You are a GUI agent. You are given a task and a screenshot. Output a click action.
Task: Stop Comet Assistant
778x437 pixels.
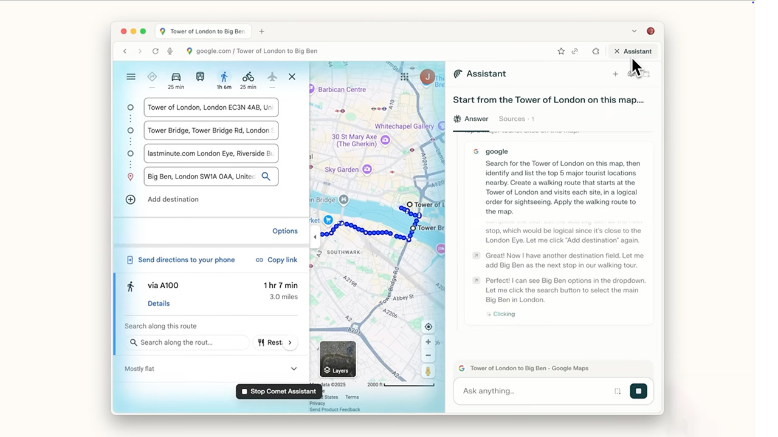[x=278, y=391]
